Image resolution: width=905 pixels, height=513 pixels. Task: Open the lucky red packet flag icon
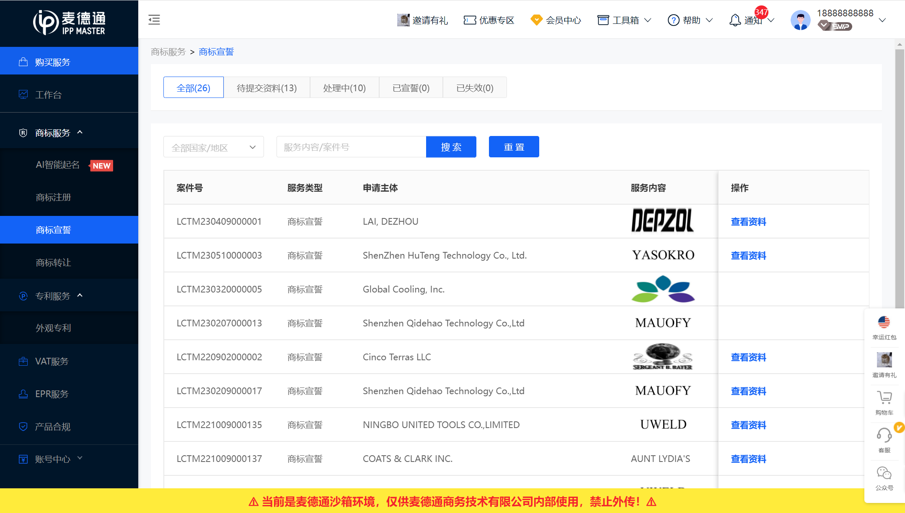point(884,322)
